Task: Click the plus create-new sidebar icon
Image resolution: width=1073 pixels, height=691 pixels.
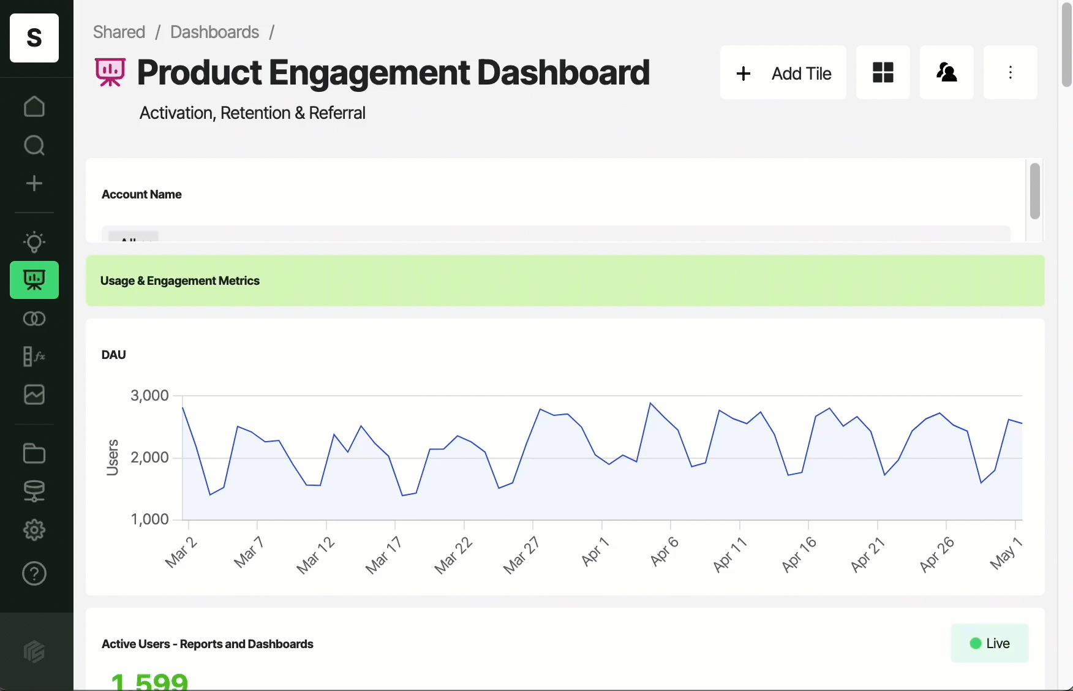Action: 34,183
